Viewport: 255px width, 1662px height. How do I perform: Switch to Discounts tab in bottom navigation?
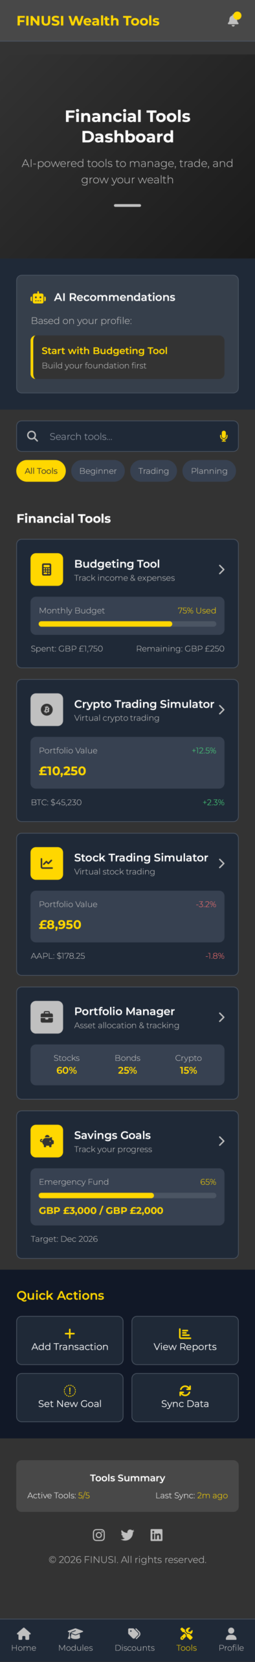point(135,1639)
